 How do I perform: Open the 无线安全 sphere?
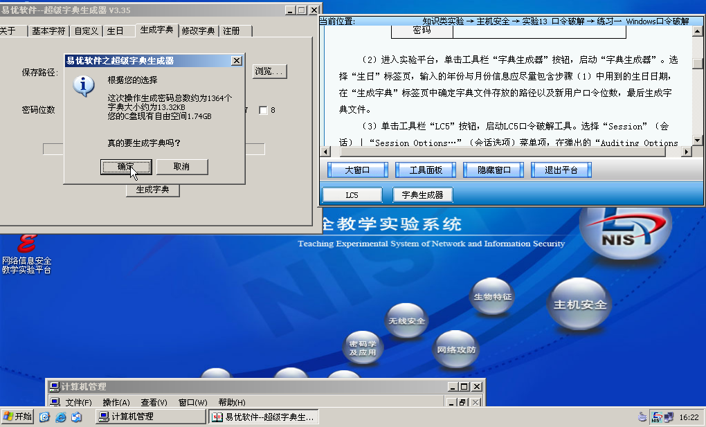tap(406, 320)
